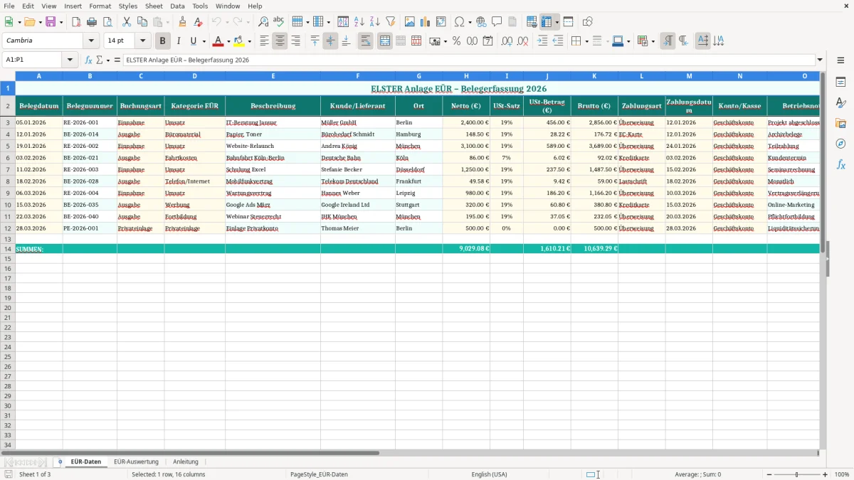Click row header 14
The width and height of the screenshot is (854, 480).
coord(8,249)
